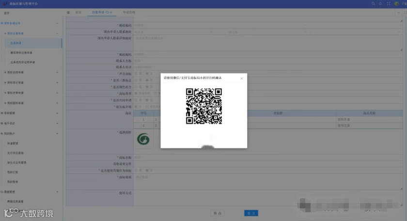
Task: Toggle fullscreen icon in top bar
Action: pos(388,4)
